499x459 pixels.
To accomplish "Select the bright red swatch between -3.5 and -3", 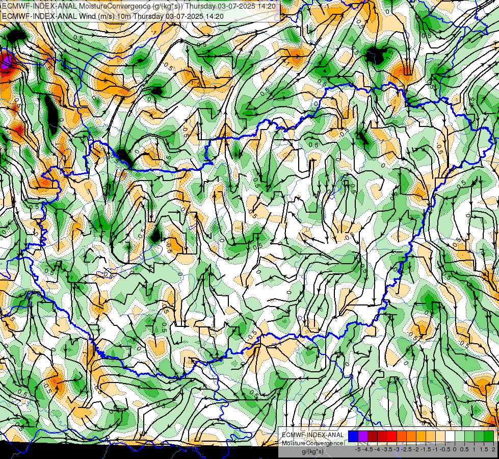I will pos(392,436).
